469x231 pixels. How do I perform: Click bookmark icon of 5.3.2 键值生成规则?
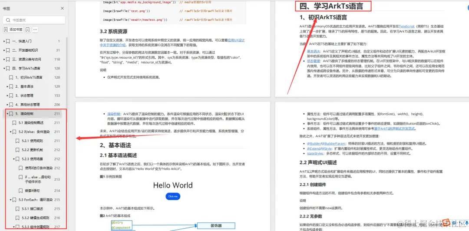coord(17,218)
